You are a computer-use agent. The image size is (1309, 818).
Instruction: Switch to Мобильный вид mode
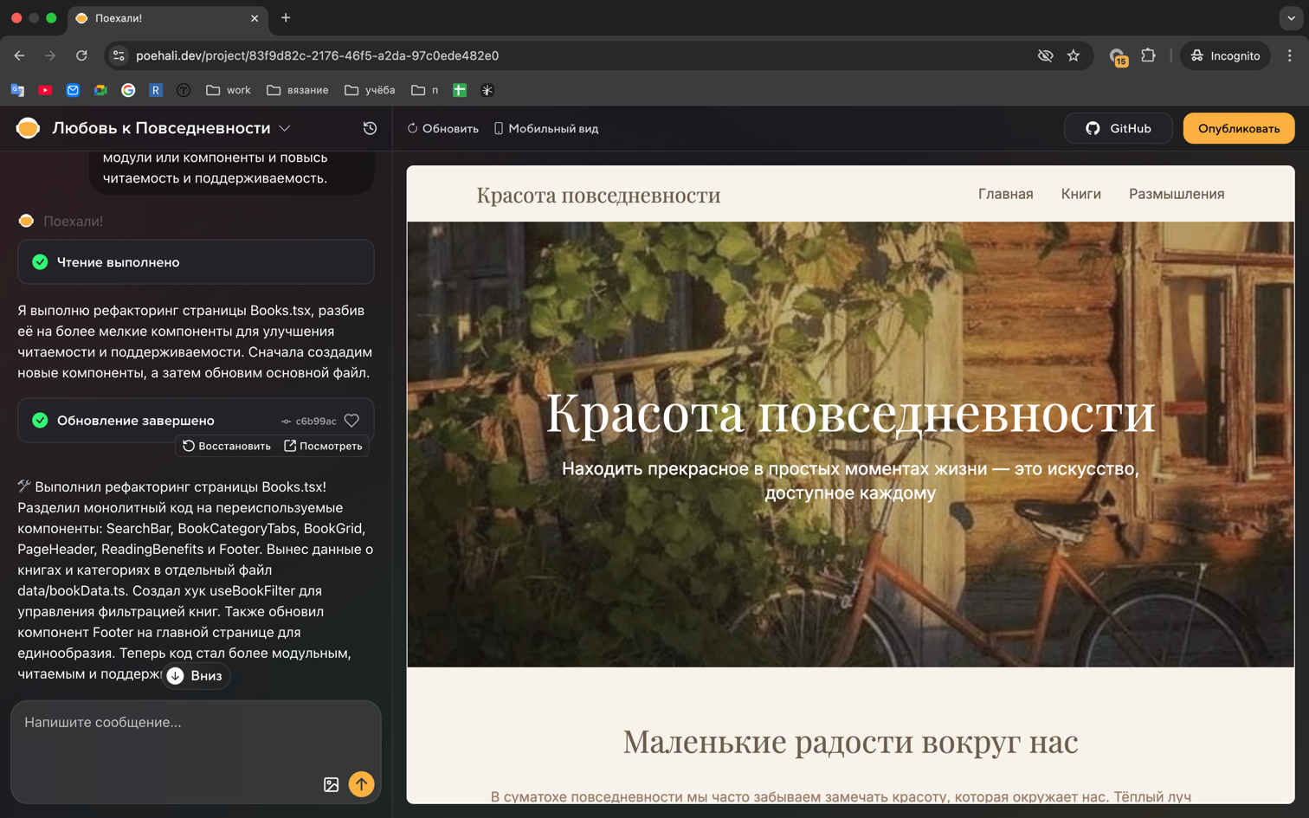tap(548, 127)
